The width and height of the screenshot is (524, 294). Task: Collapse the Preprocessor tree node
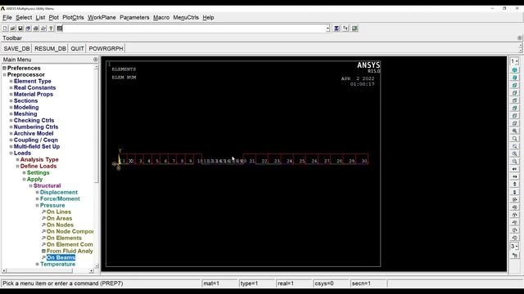point(4,74)
